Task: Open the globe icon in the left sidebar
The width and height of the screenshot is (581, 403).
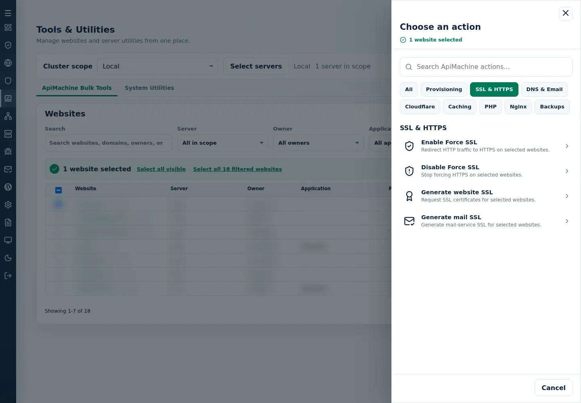Action: [x=8, y=63]
